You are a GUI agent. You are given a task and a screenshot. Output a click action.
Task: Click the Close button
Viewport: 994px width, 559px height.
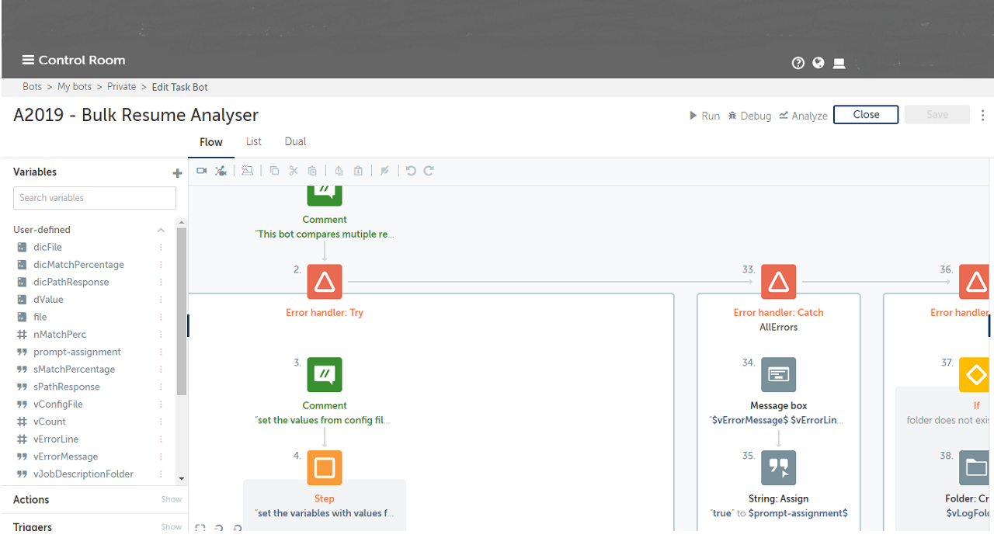click(866, 115)
